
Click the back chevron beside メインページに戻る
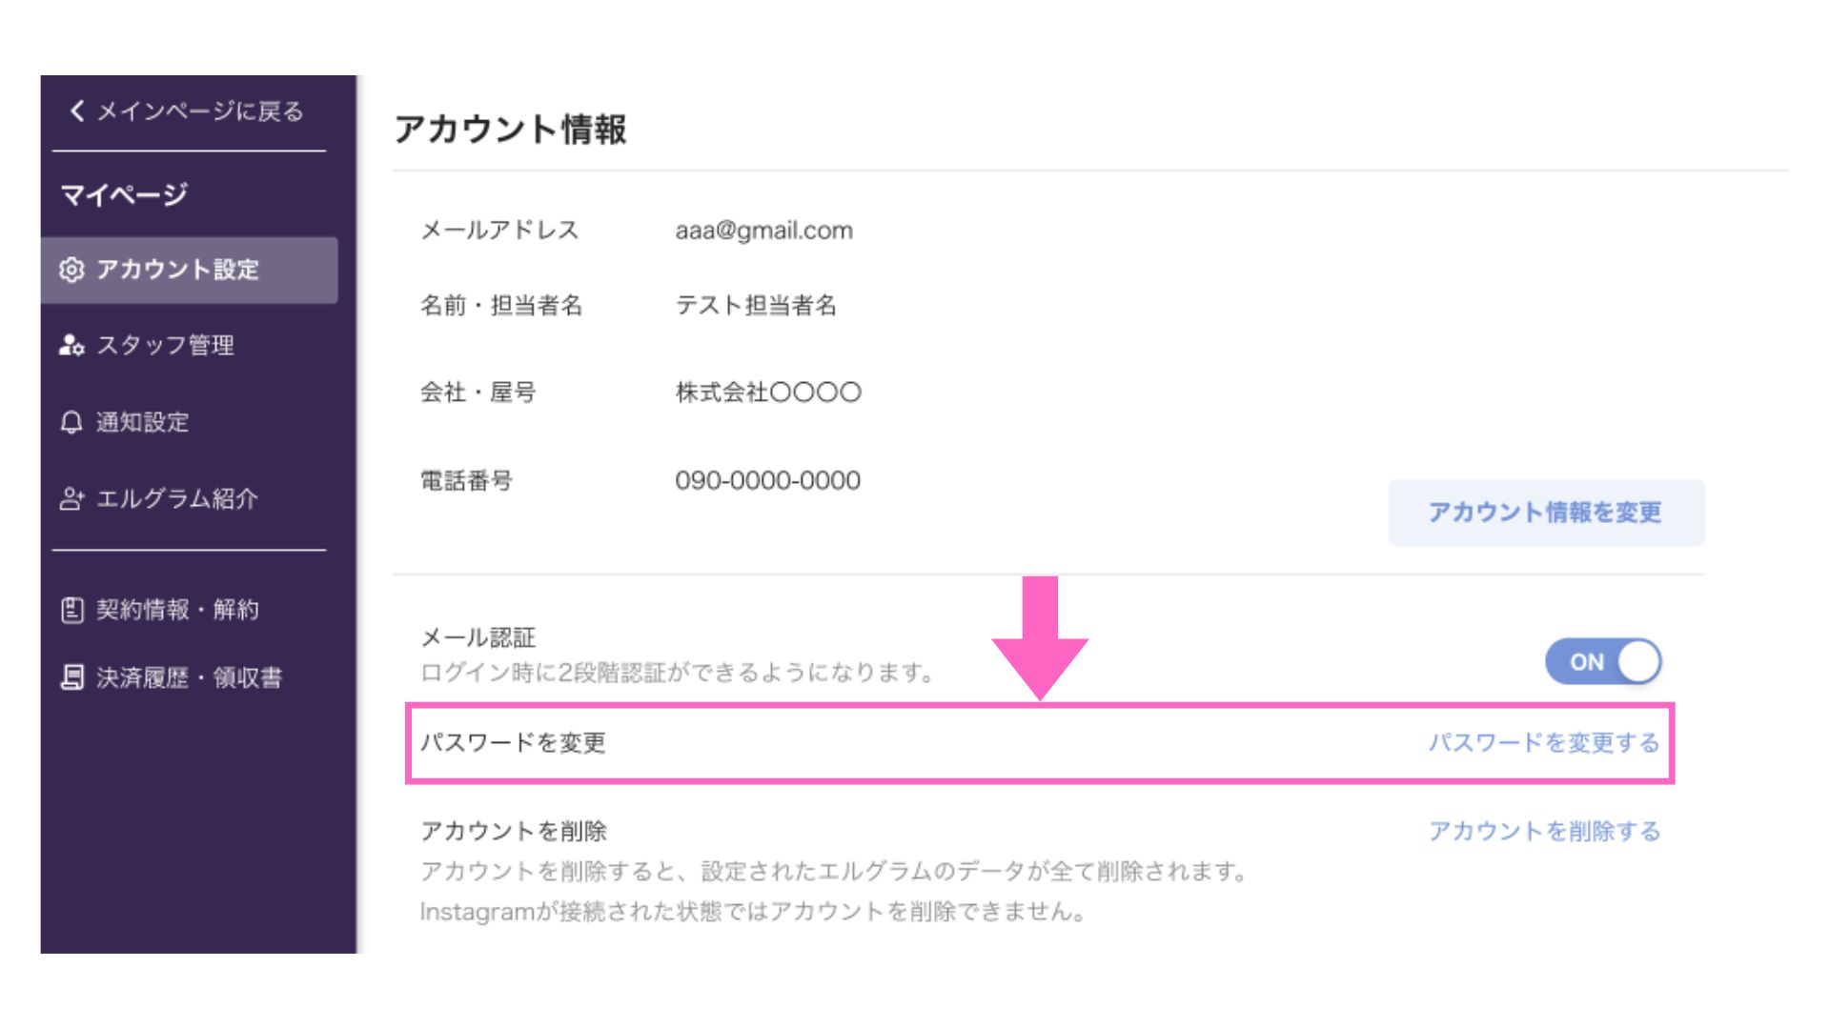(x=77, y=111)
